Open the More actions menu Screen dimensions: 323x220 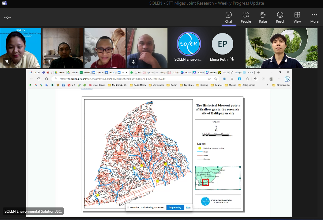point(314,17)
